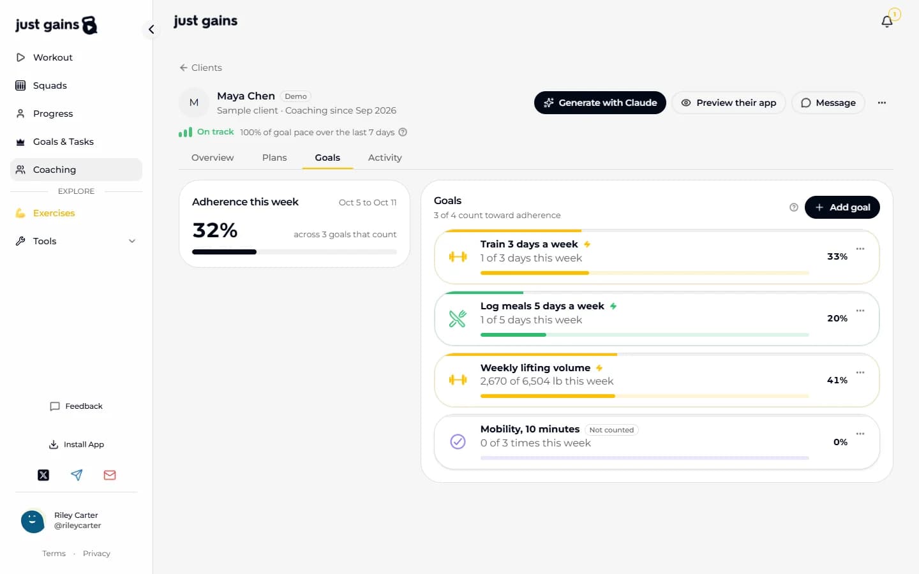Open the Activity tab
The height and width of the screenshot is (574, 919).
tap(385, 158)
